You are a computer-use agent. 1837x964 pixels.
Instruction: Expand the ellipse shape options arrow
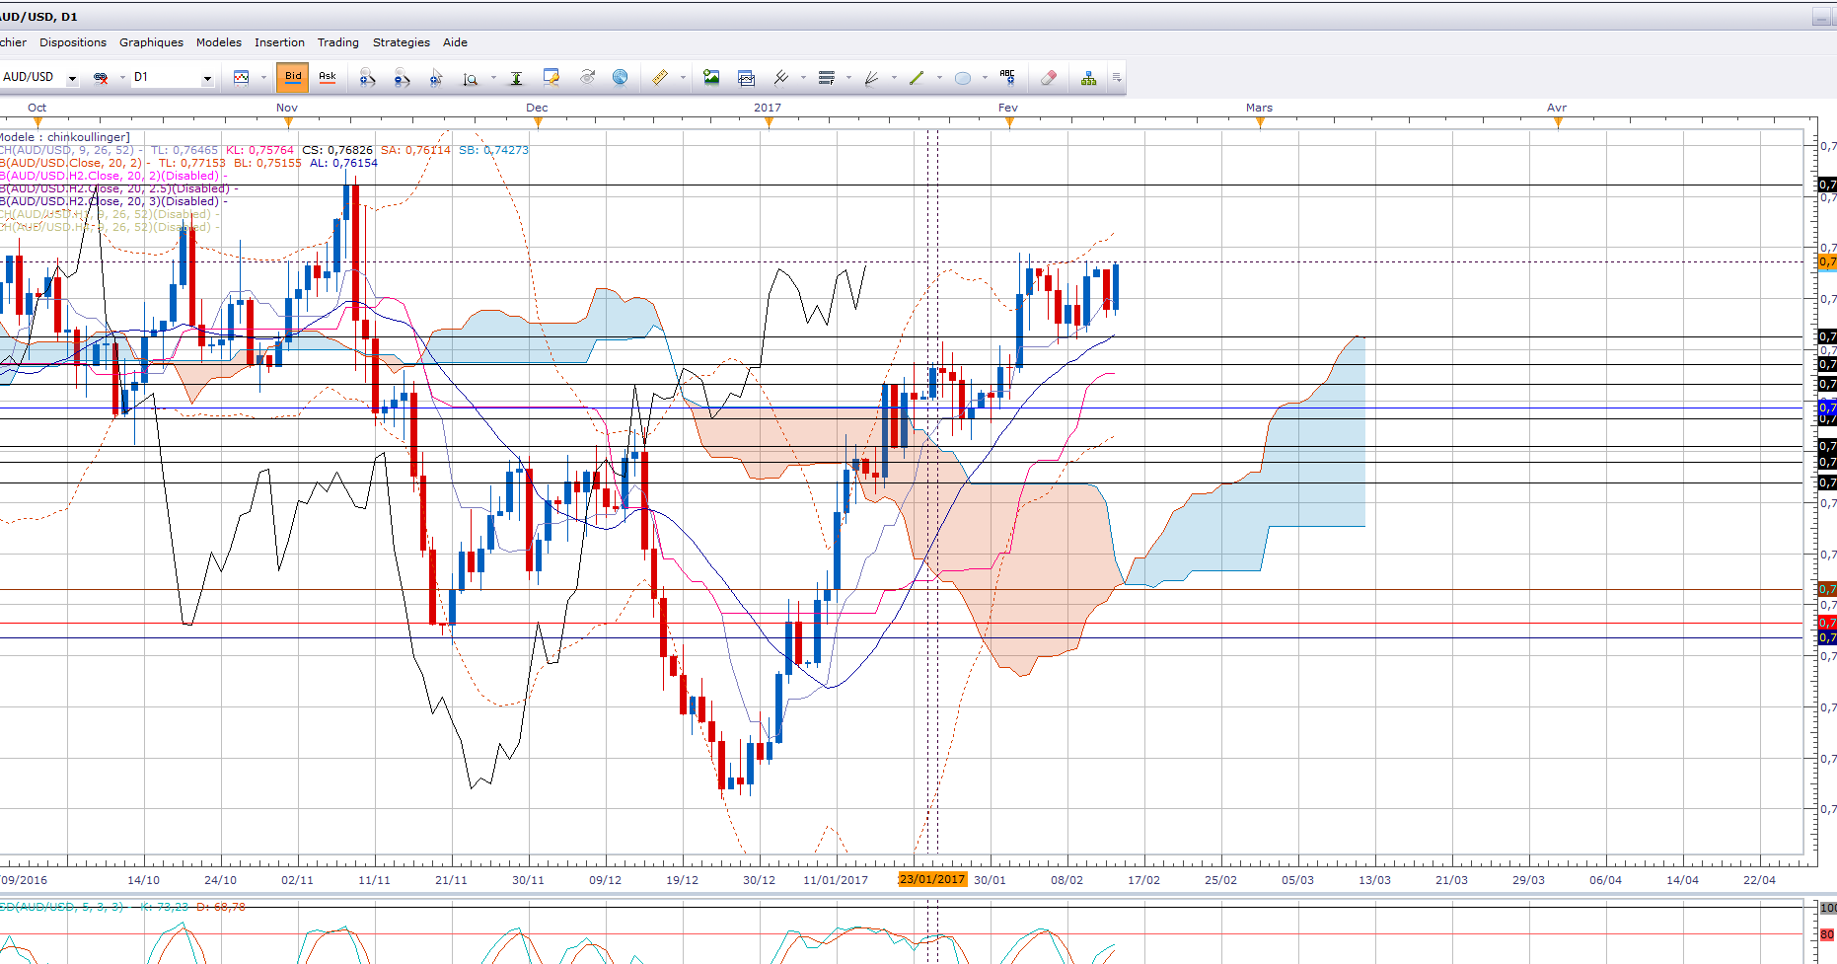985,77
